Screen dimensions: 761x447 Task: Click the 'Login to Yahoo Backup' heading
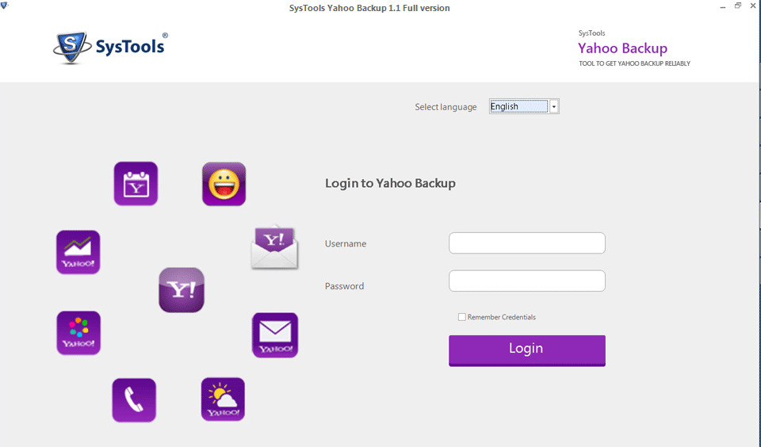coord(390,183)
